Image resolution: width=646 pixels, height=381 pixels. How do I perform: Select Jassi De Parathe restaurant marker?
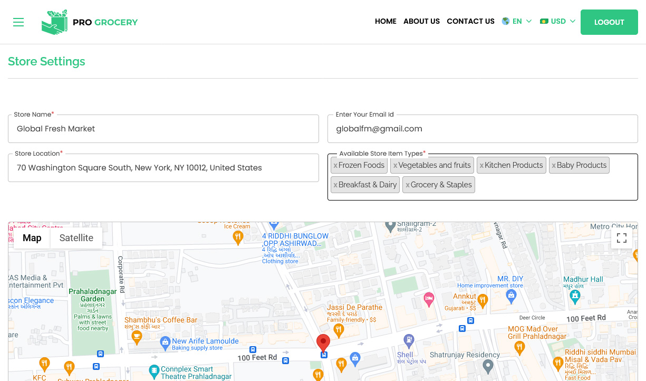[x=339, y=331]
